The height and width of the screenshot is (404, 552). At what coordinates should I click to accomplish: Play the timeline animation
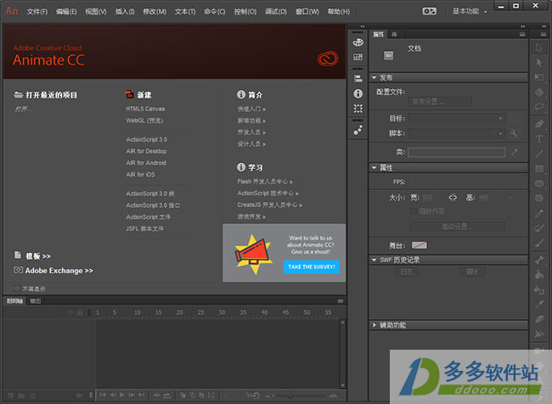click(121, 396)
